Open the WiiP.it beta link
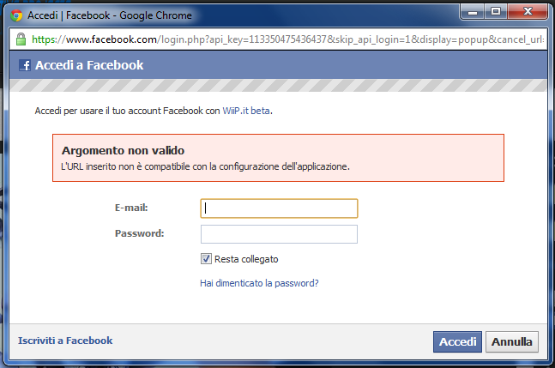The height and width of the screenshot is (368, 555). 246,111
